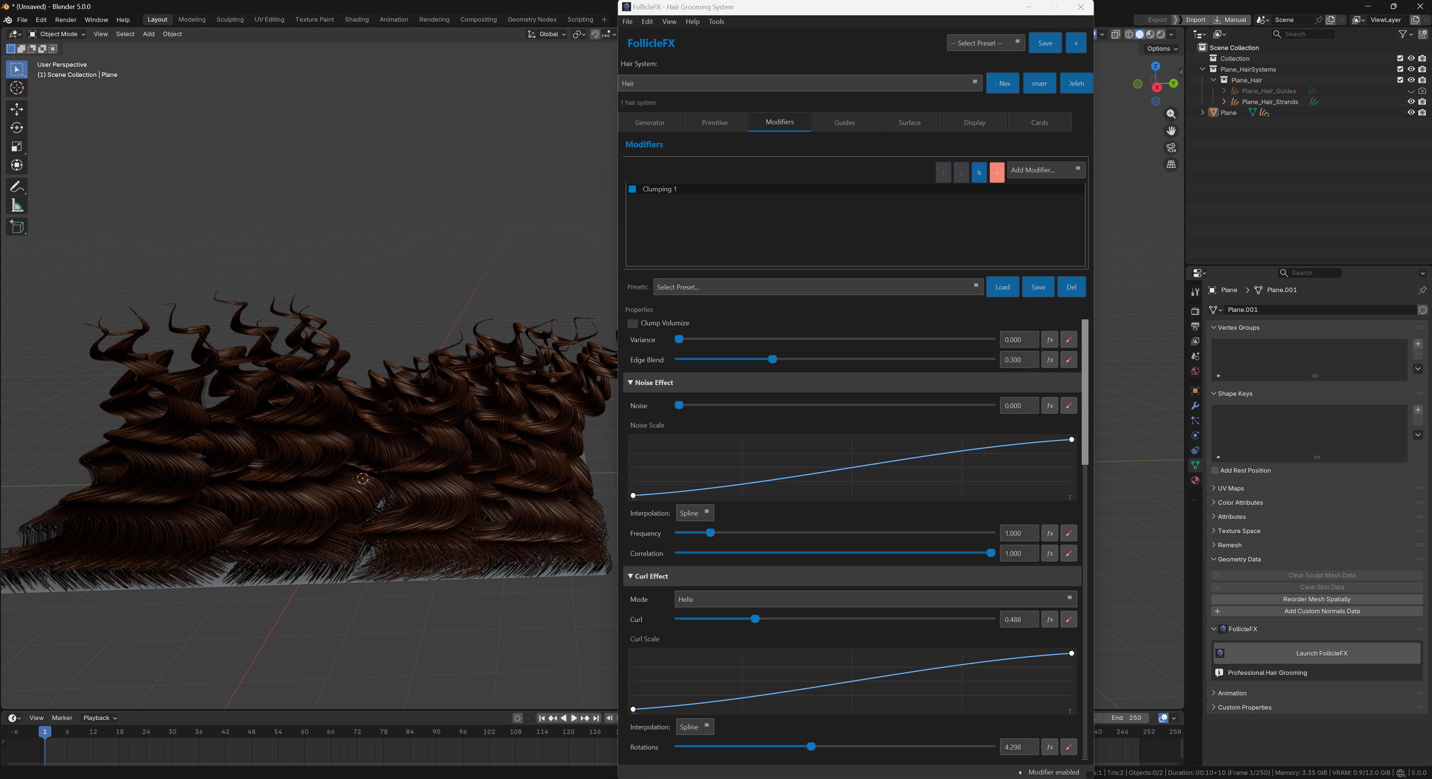Screen dimensions: 1432x779
Task: Open the World Properties tab
Action: [x=1195, y=370]
